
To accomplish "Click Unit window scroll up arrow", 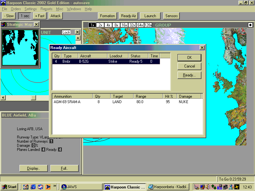I will pyautogui.click(x=78, y=38).
